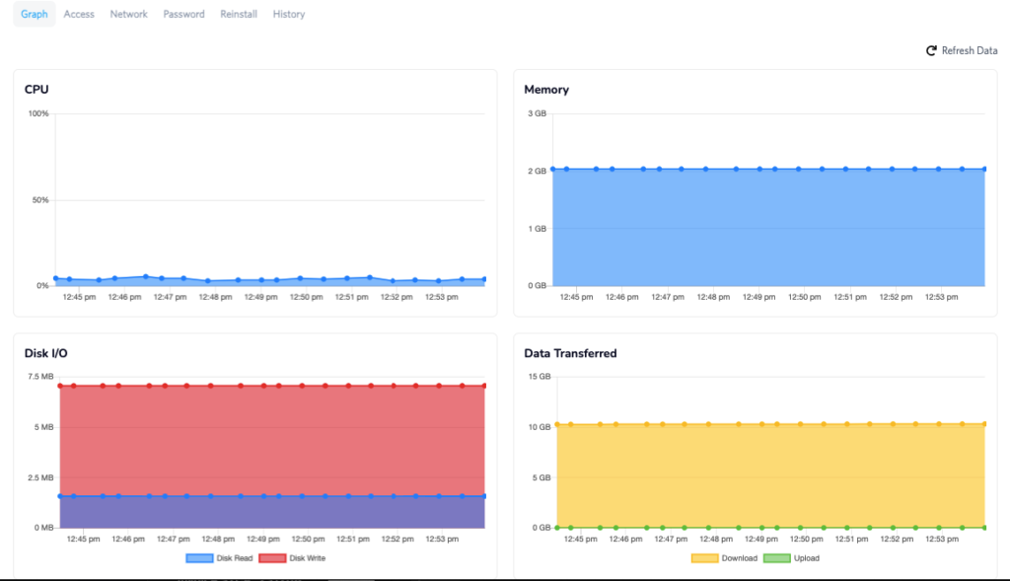The image size is (1010, 581).
Task: Open the Reinstall tab
Action: point(238,14)
